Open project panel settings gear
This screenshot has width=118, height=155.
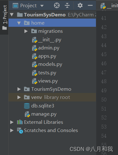tap(80, 5)
